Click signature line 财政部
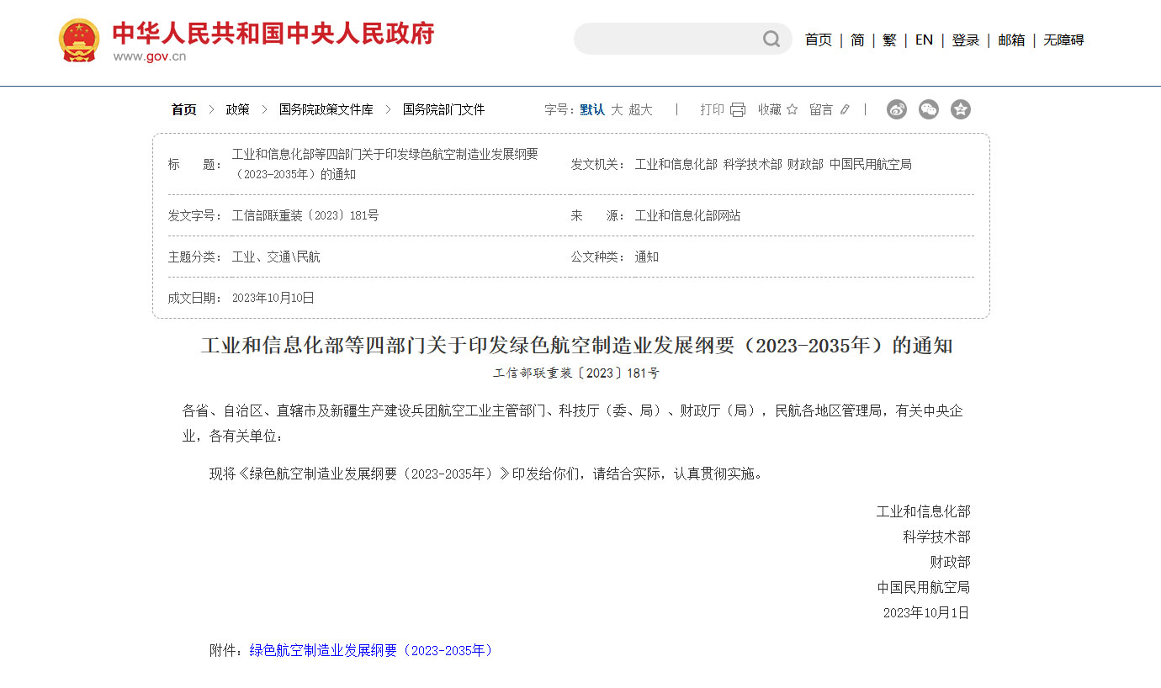The width and height of the screenshot is (1161, 688). (x=950, y=562)
